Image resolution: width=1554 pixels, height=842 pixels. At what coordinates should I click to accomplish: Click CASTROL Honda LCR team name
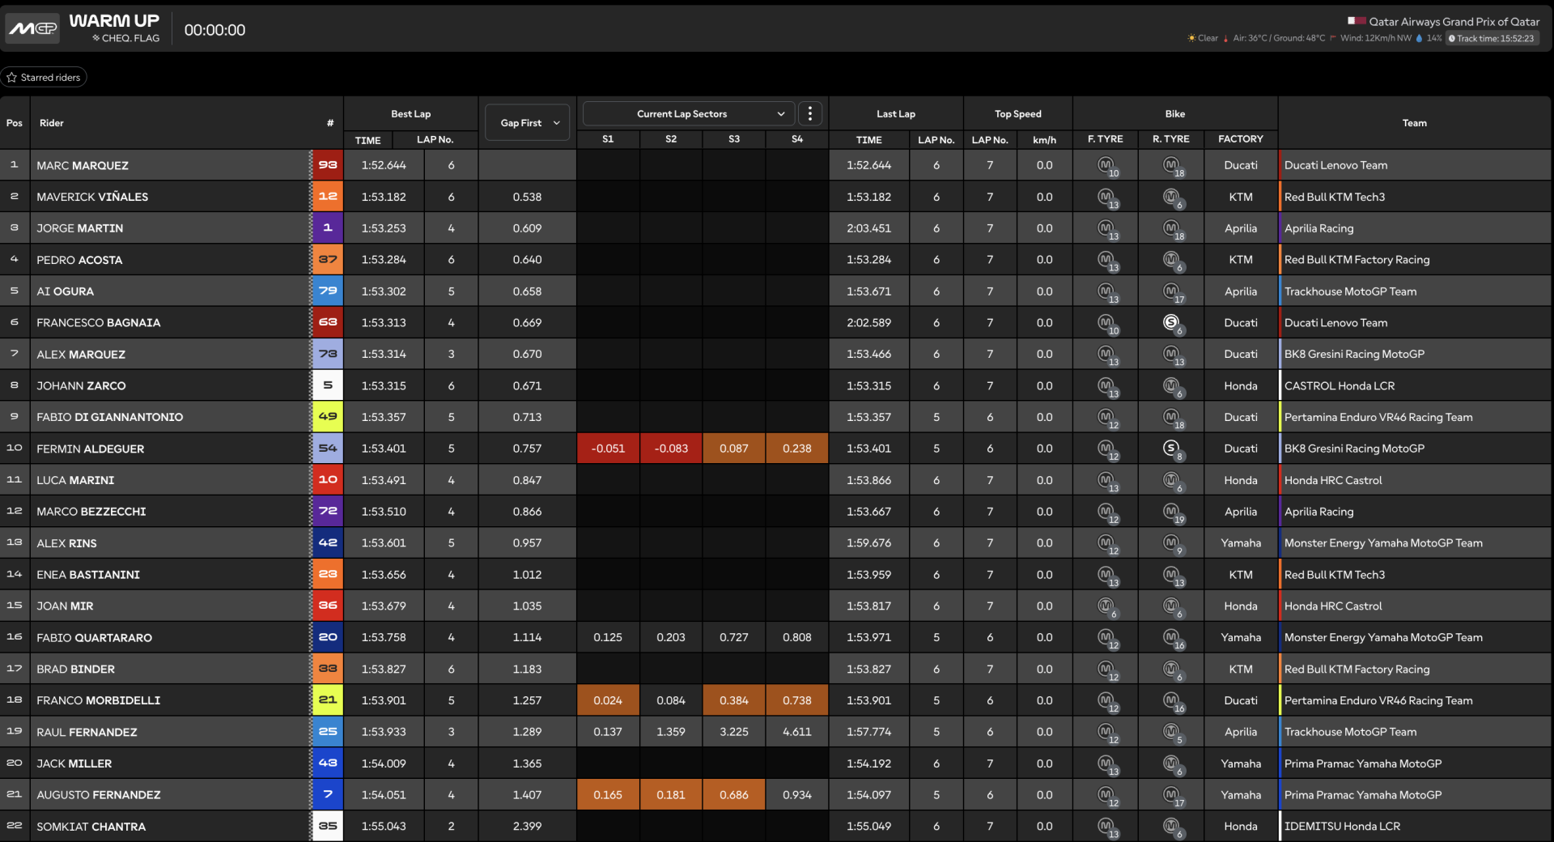(1340, 386)
